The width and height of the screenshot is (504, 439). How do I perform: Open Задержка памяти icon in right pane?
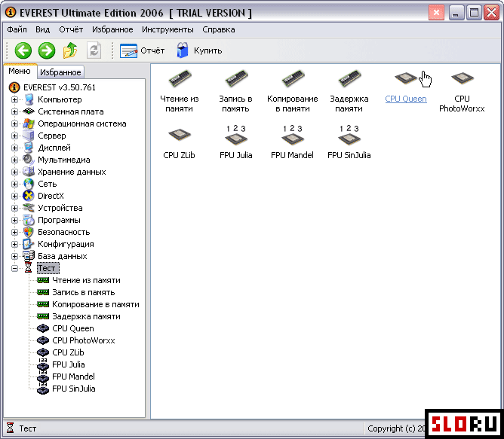point(349,91)
